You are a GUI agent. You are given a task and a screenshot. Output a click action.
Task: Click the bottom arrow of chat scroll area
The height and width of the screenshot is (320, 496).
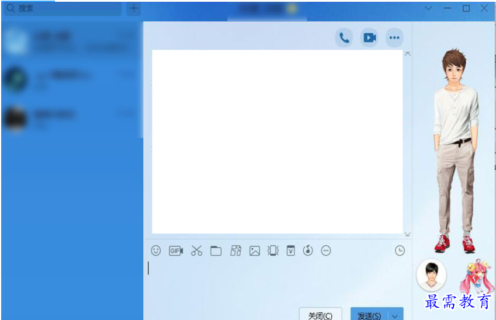click(x=408, y=234)
